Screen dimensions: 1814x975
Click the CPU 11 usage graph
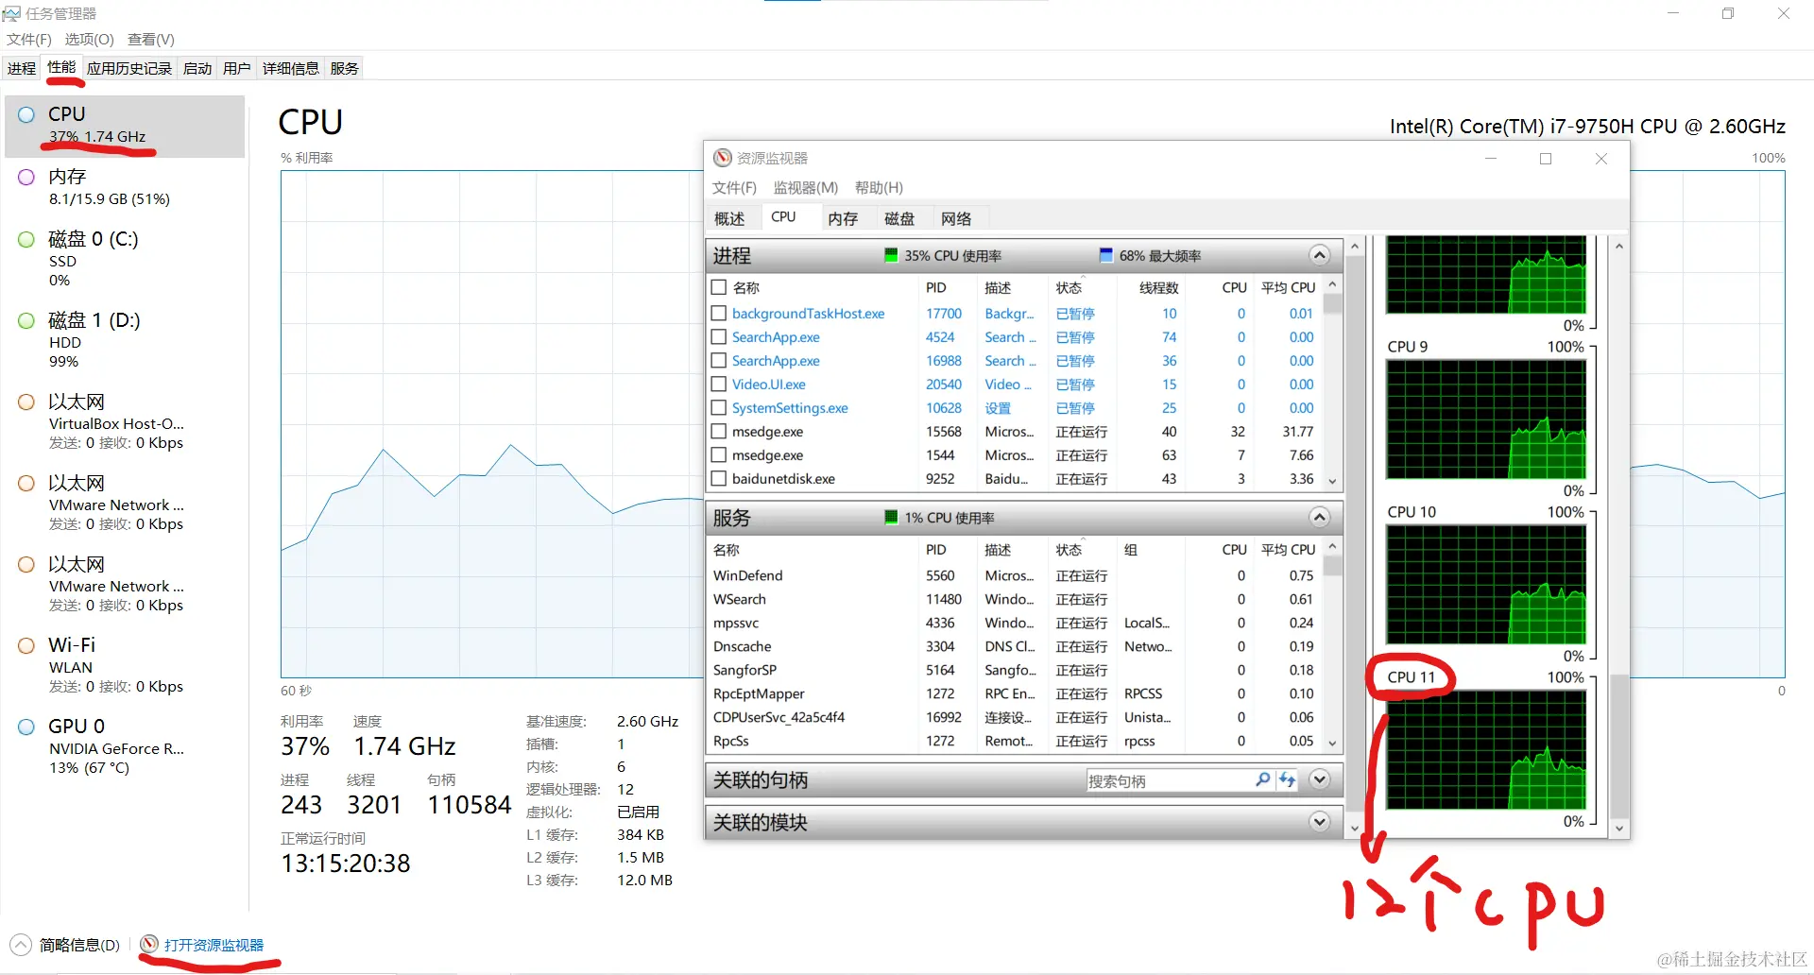pos(1485,749)
